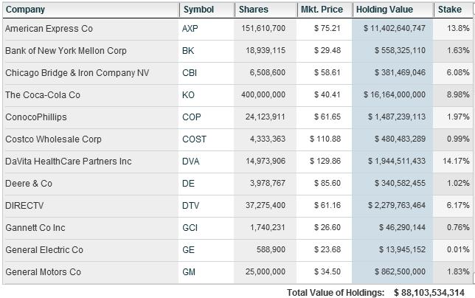Click the CBI symbol link
Screen dimensions: 475x298
pyautogui.click(x=189, y=73)
